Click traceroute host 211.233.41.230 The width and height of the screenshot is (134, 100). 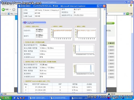40,87
